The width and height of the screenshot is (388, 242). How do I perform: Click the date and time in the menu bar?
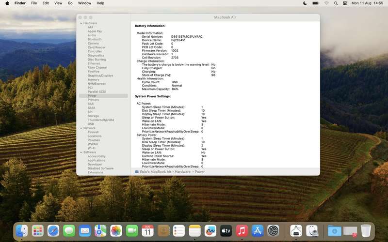[x=367, y=3]
